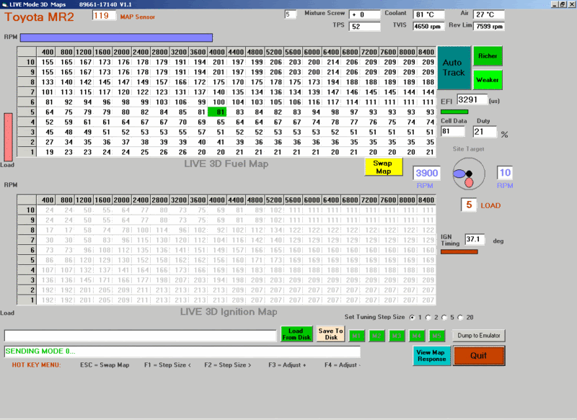Make mixture richer with Richer button

point(488,56)
